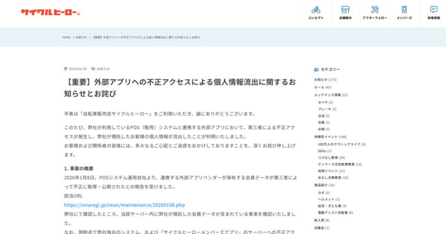Open the smaregi.jp maintenance URL link
Screen dimensions: 446x234
(x=124, y=205)
